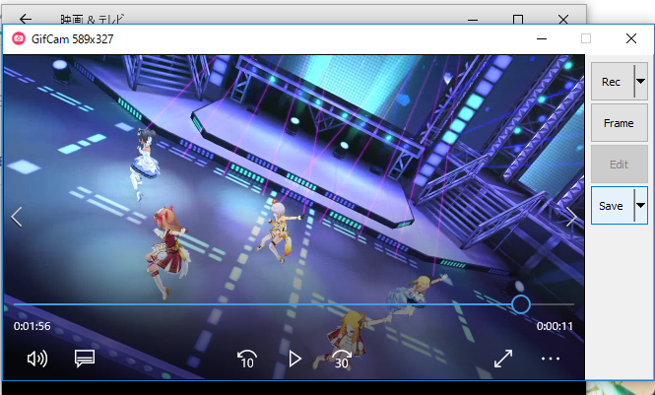The image size is (655, 395).
Task: Click elapsed time 0:01:56 label
Action: [33, 326]
